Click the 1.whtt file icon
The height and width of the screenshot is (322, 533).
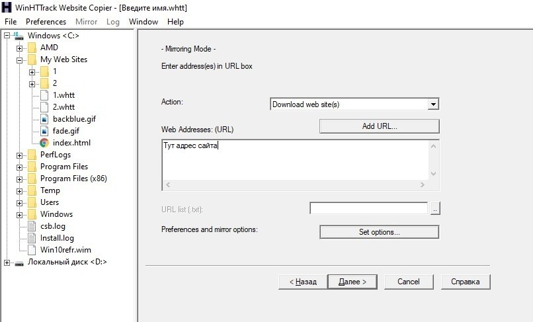(44, 95)
